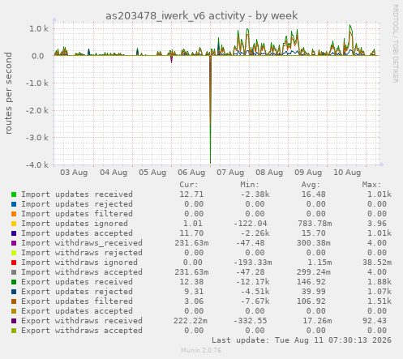Image resolution: width=403 pixels, height=359 pixels.
Task: Click the 1.0 k y-axis tick label
Action: [x=39, y=28]
